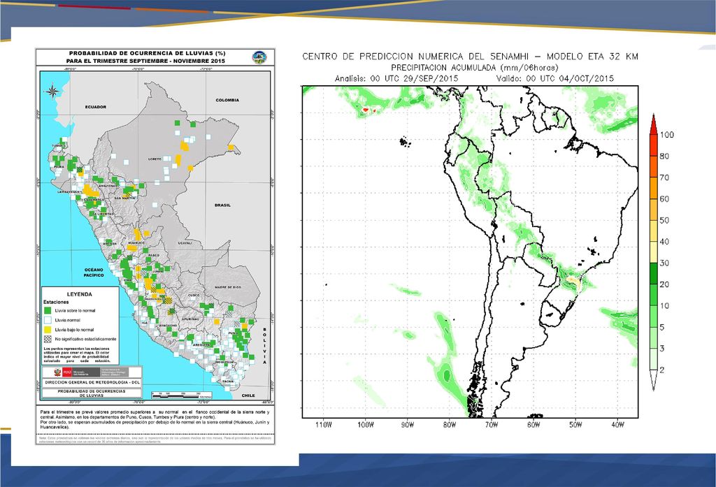
Task: Click 'PROBABILIDAD DE OCURRENCIAS DE LLUVIAS' bottom box
Action: pyautogui.click(x=92, y=393)
